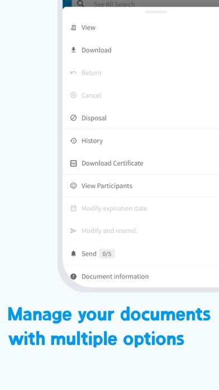219x390 pixels.
Task: Tap the smiley participants icon
Action: click(x=73, y=186)
